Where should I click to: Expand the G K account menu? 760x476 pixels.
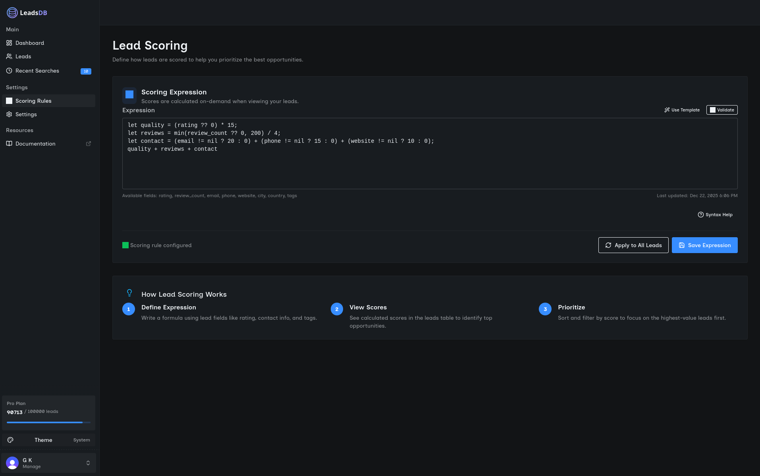(x=48, y=463)
